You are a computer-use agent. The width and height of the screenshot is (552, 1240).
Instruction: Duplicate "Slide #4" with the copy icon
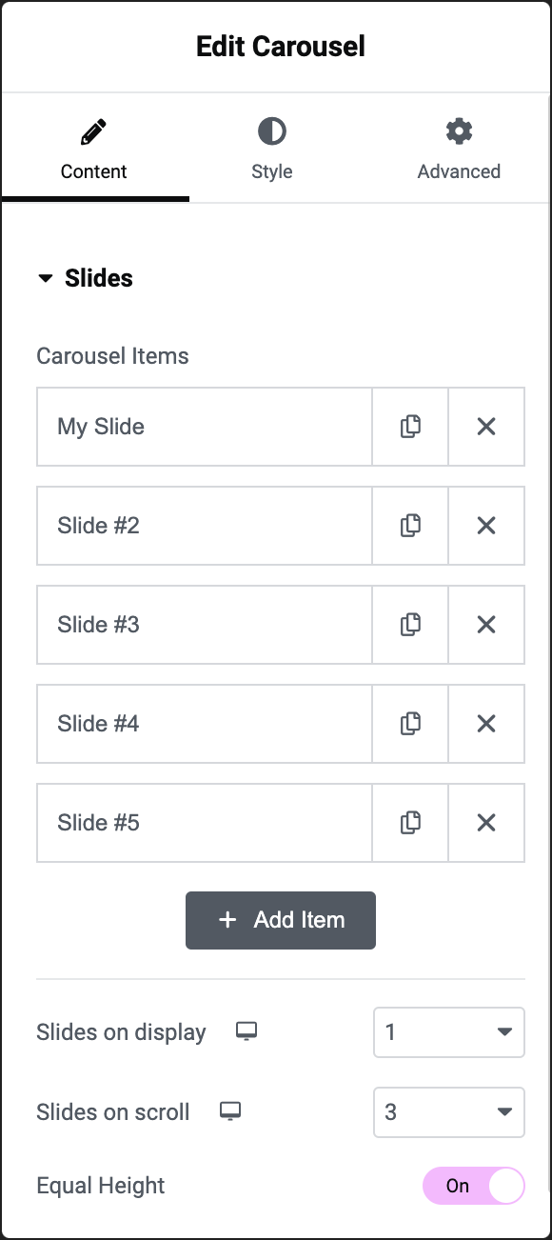410,724
